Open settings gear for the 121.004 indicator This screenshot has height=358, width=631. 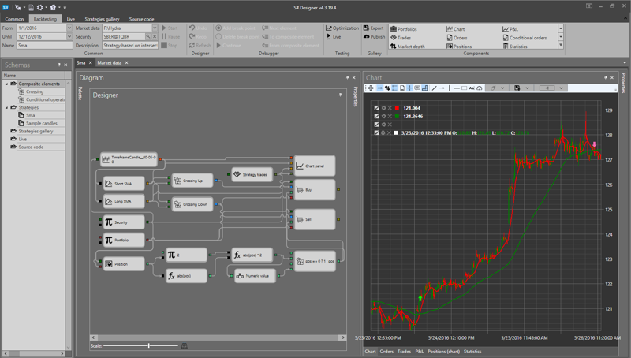point(383,108)
